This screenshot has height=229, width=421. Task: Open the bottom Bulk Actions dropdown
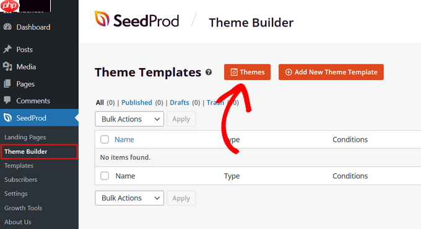pos(129,198)
